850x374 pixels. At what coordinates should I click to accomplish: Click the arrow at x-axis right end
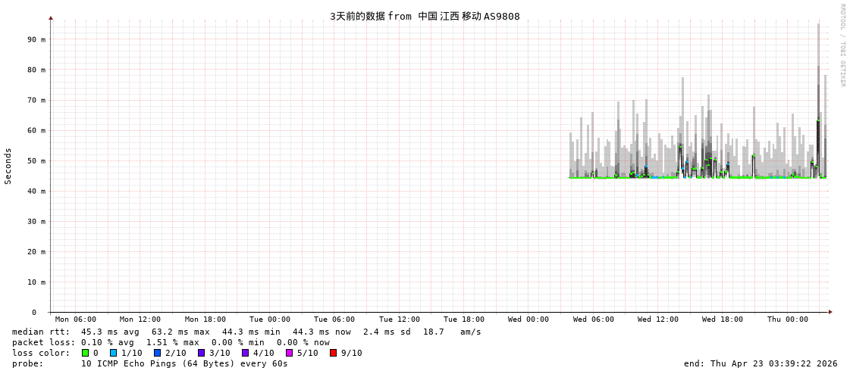(x=830, y=312)
